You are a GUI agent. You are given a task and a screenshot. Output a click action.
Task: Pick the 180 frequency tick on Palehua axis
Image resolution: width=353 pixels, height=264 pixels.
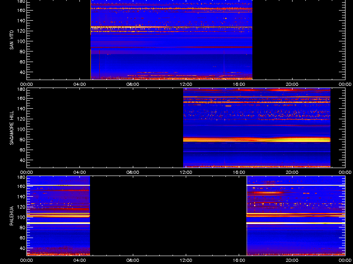21,177
